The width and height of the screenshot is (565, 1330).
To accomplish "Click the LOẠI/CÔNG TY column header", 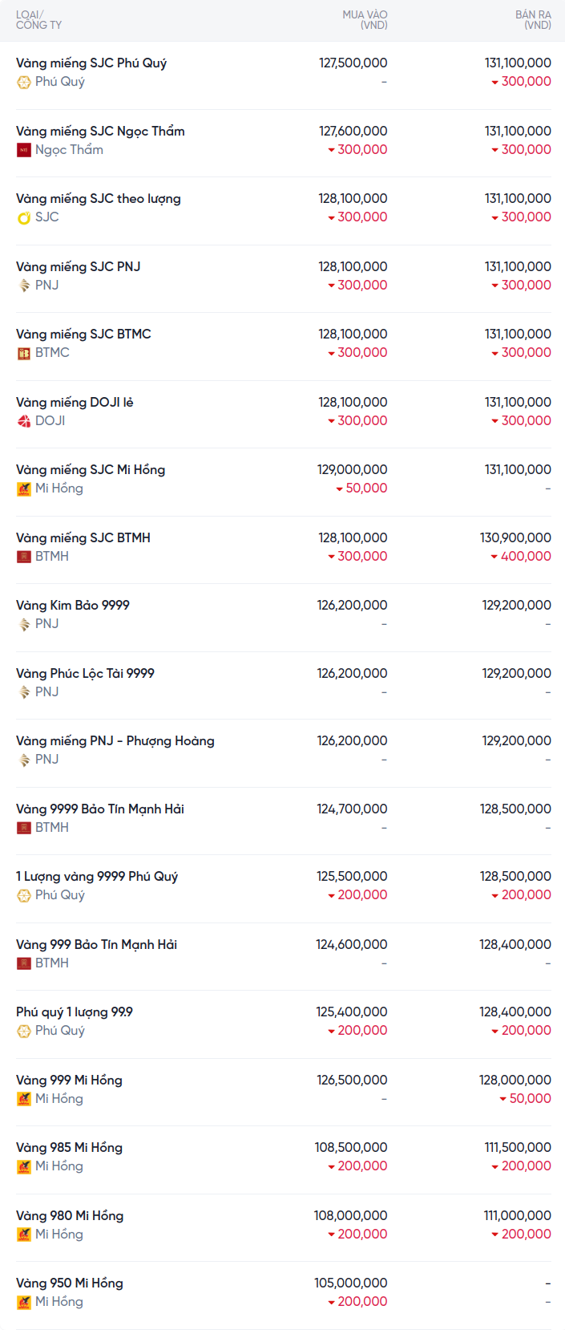I will point(38,20).
